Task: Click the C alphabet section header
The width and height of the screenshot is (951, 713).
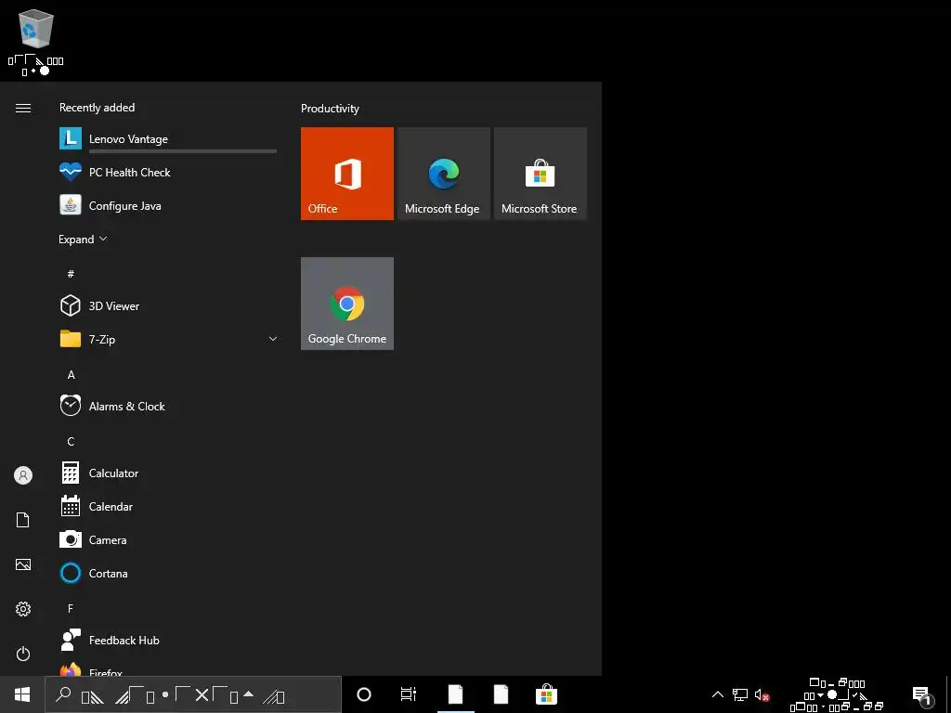Action: point(71,441)
